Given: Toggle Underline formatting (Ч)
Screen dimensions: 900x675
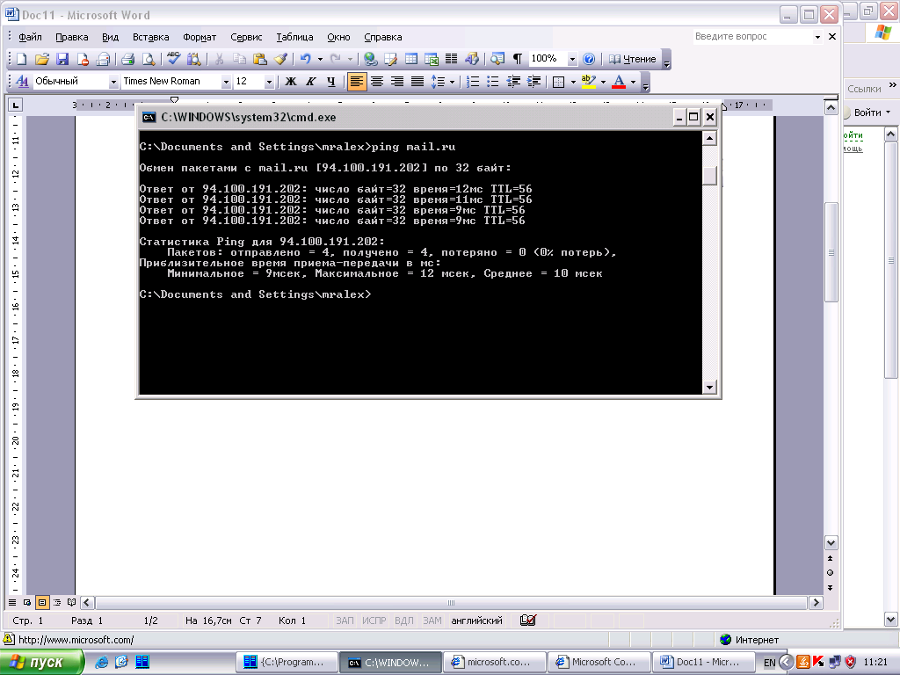Looking at the screenshot, I should [x=331, y=82].
